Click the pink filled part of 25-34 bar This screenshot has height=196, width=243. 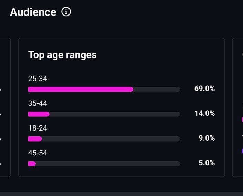pyautogui.click(x=80, y=90)
